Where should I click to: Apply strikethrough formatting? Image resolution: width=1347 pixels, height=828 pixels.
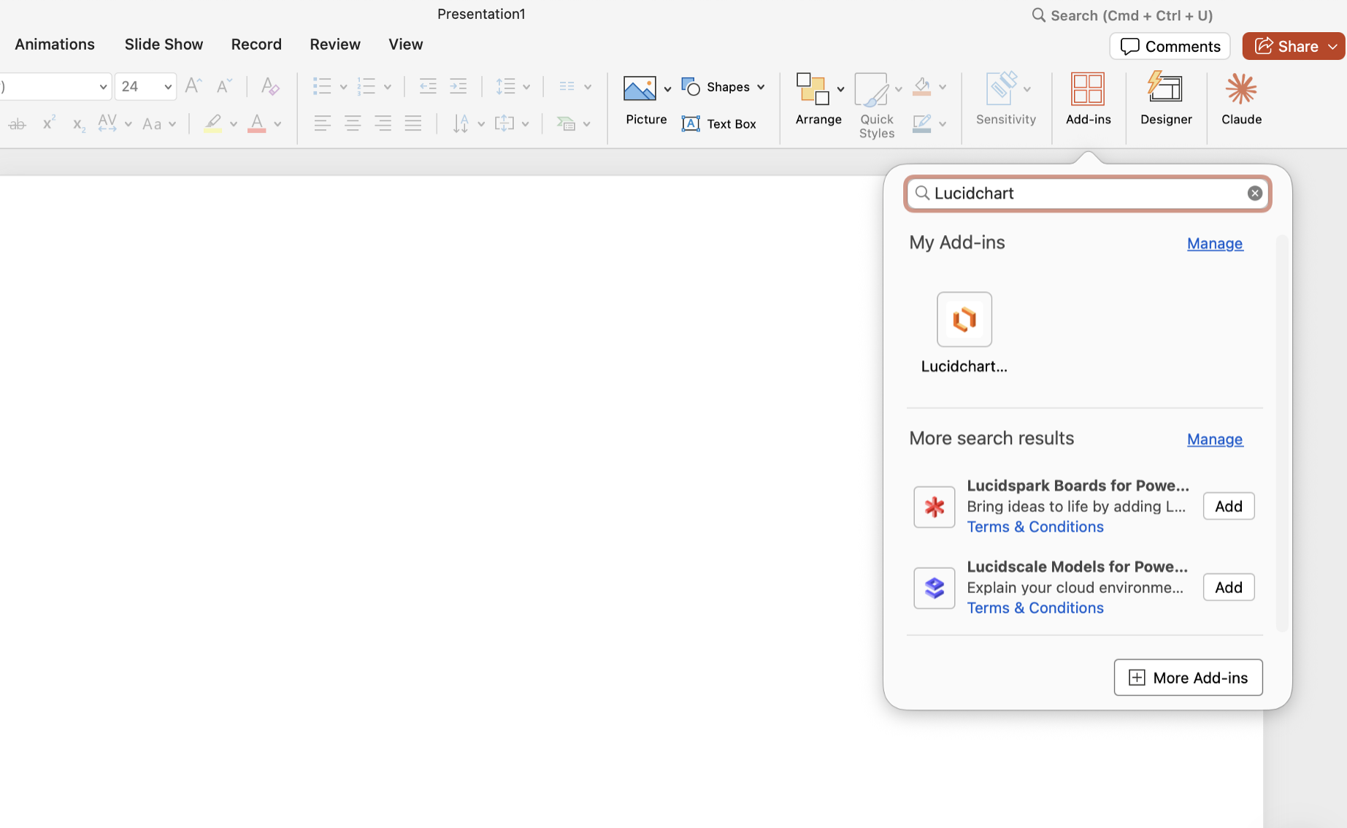point(18,124)
